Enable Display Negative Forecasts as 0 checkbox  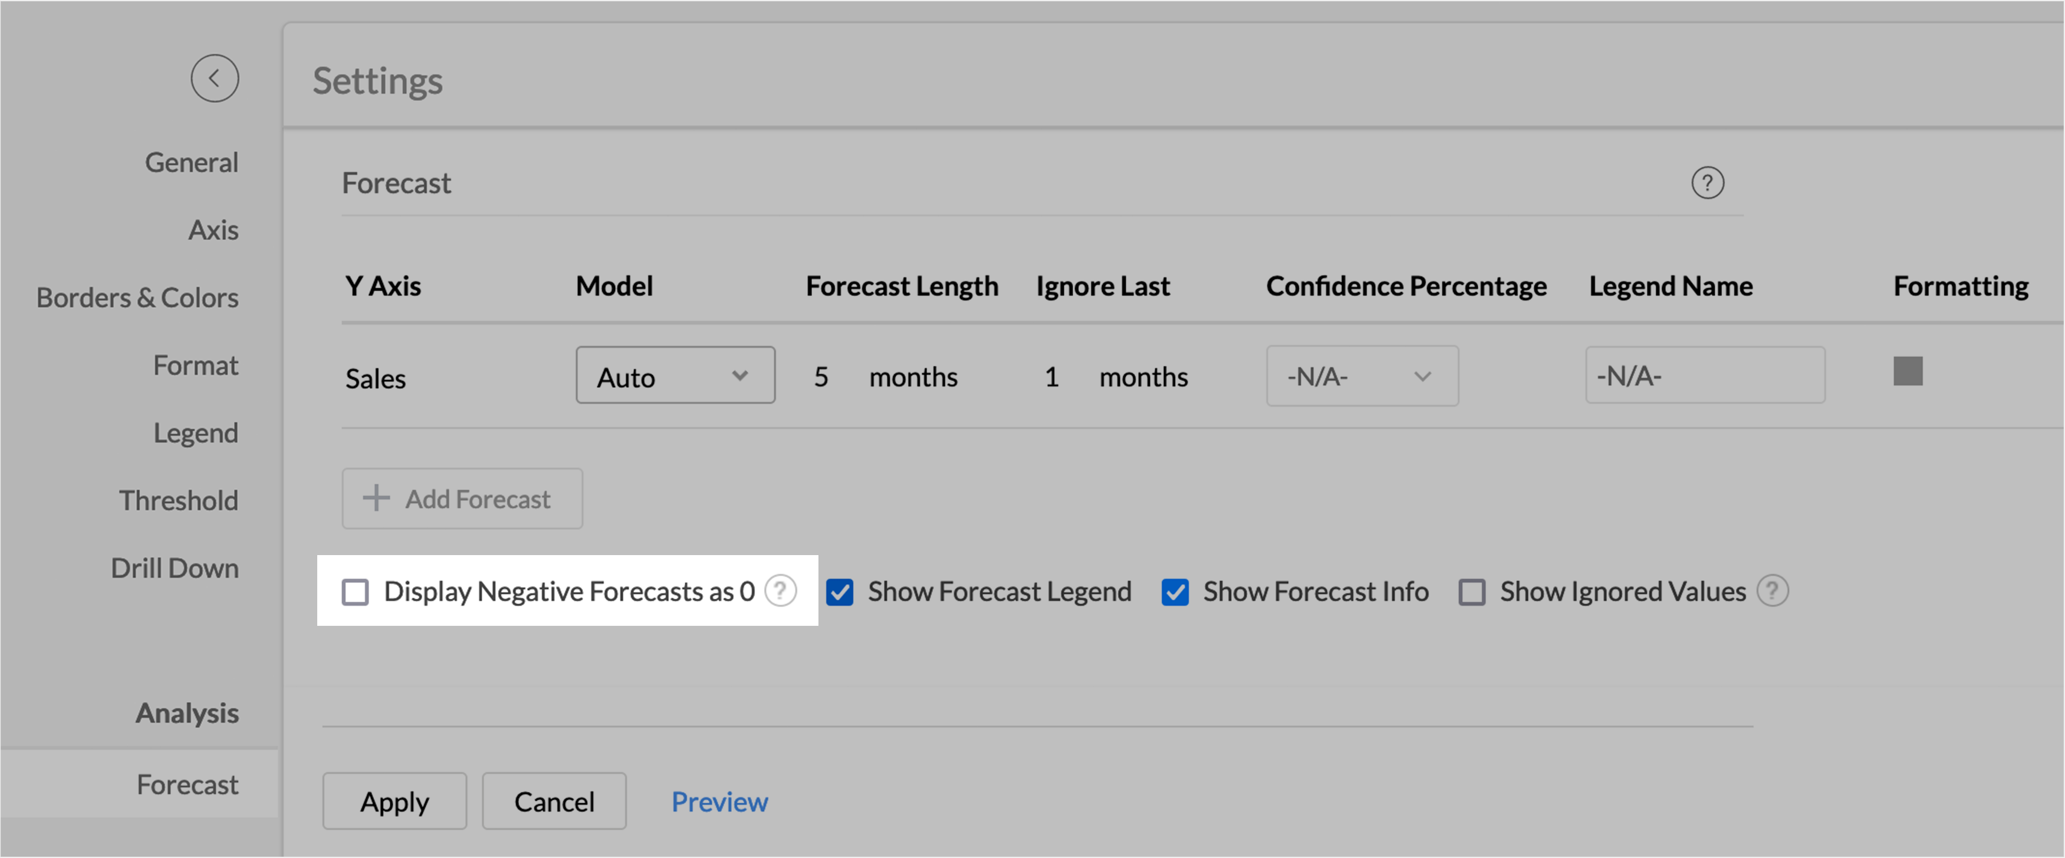[355, 592]
